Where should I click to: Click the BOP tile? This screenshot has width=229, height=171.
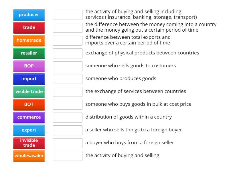tap(29, 66)
